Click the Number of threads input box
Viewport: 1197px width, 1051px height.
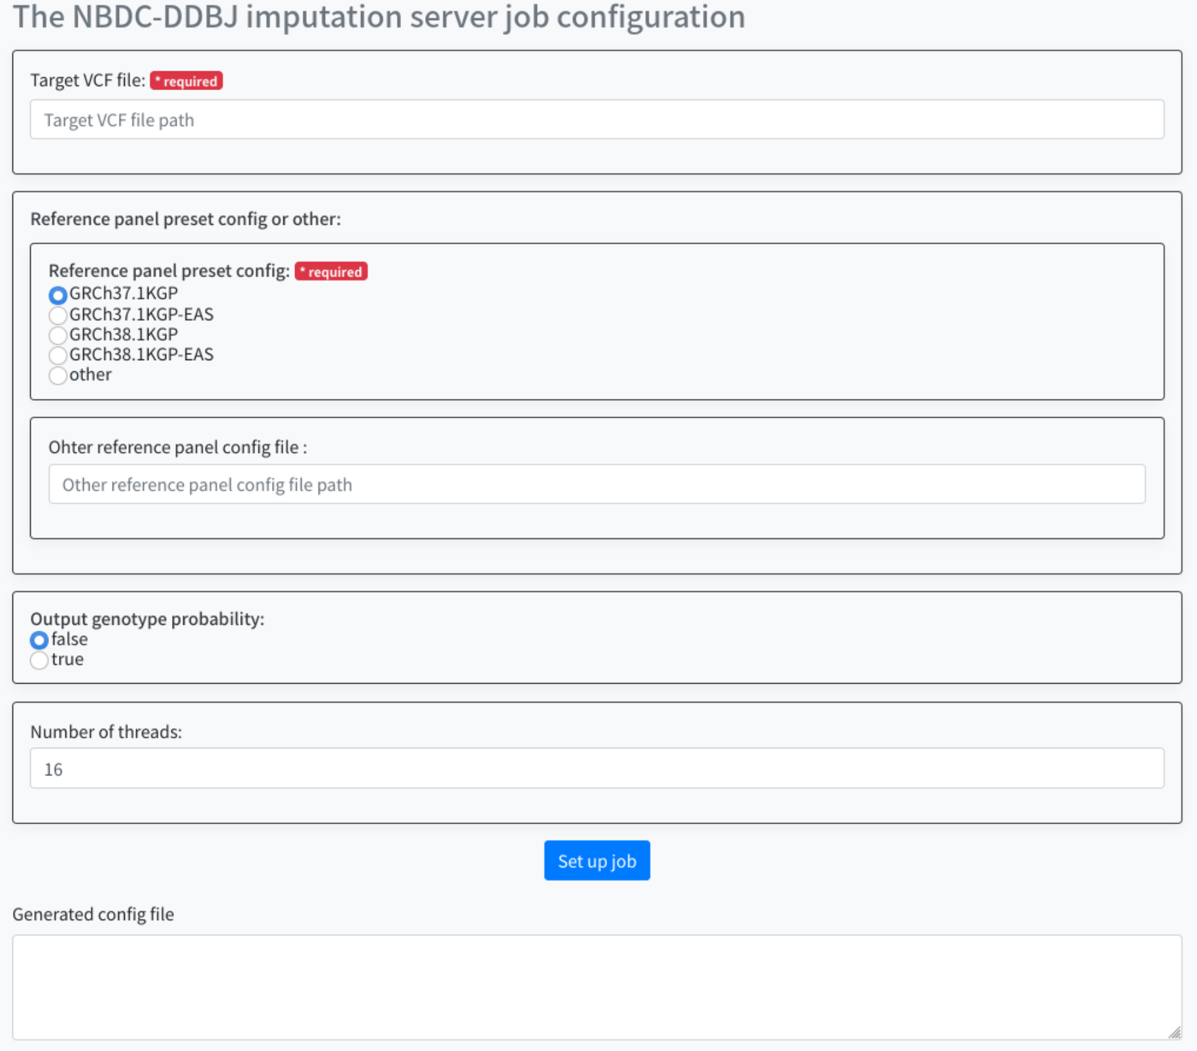tap(597, 769)
